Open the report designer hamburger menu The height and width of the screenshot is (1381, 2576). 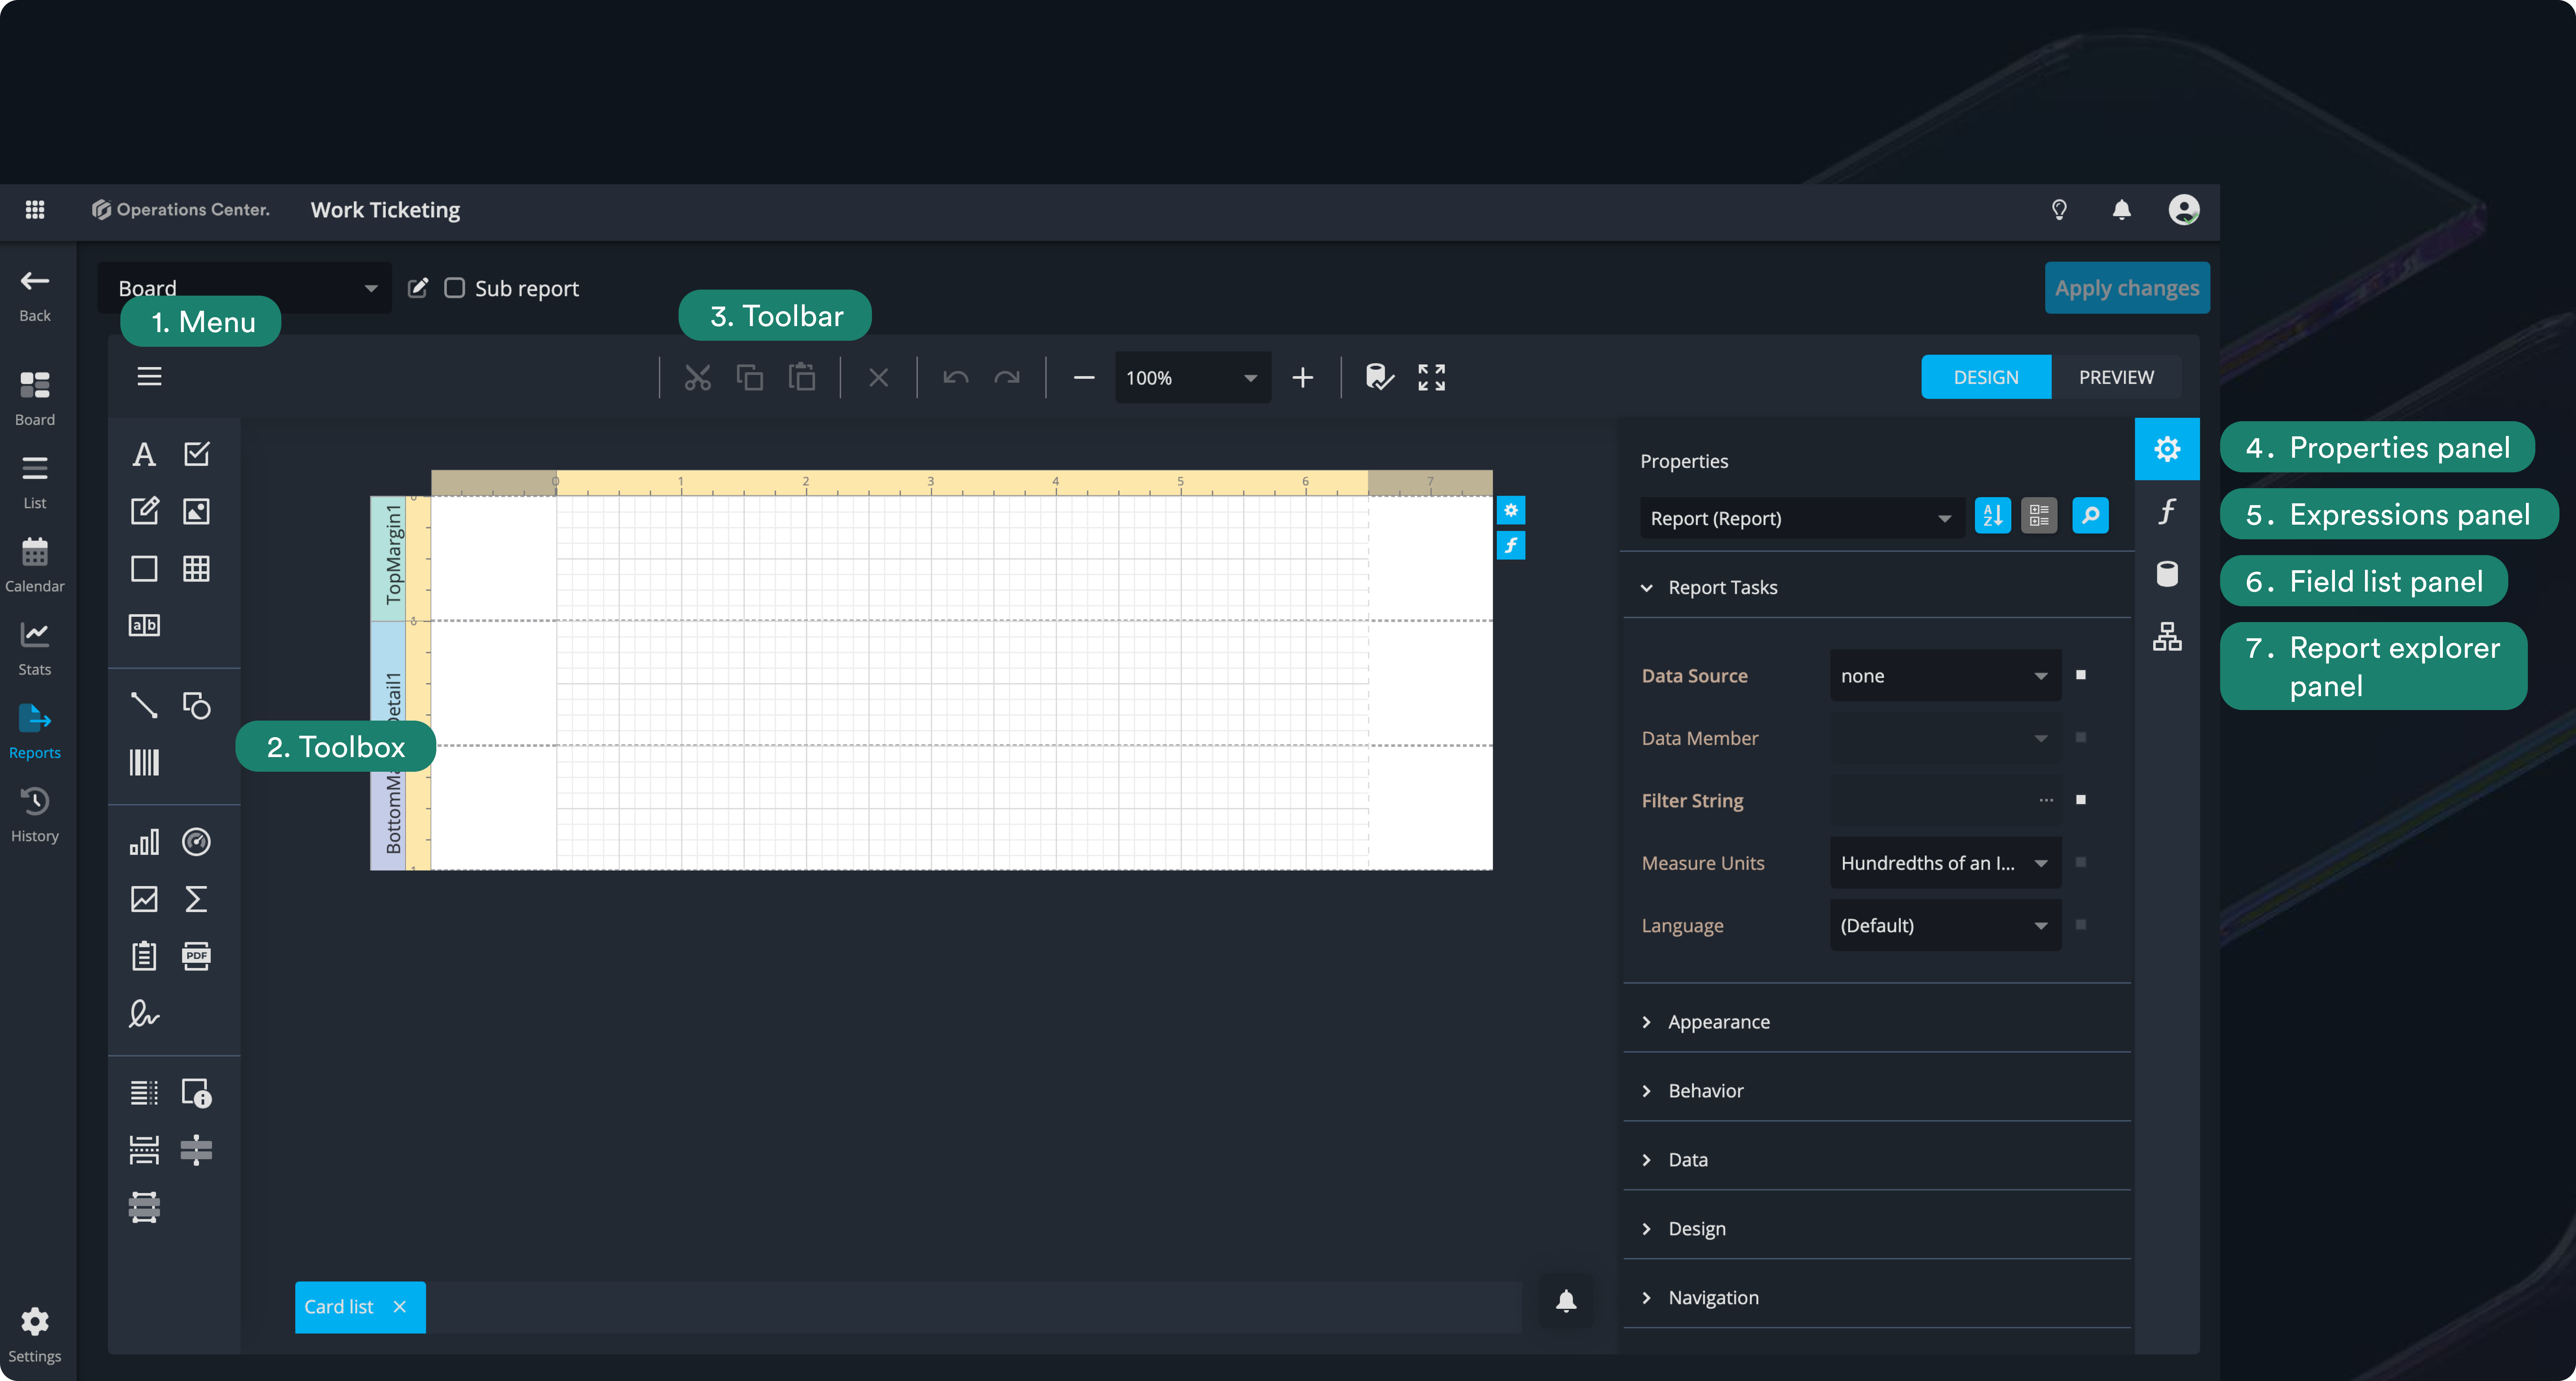click(149, 377)
